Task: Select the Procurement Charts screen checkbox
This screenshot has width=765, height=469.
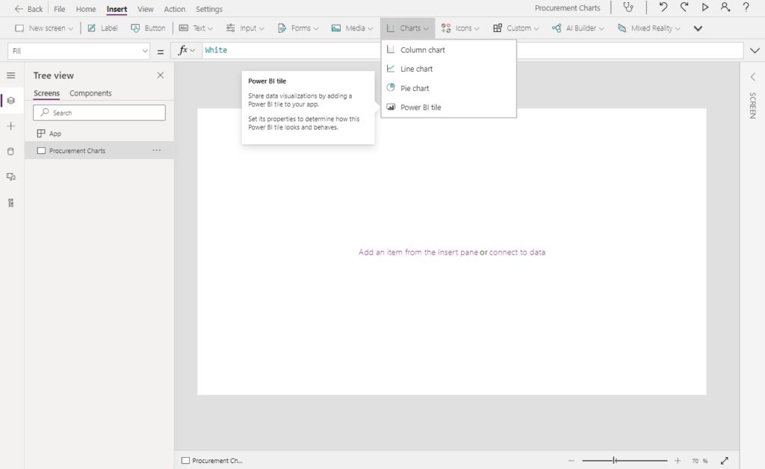Action: [41, 150]
